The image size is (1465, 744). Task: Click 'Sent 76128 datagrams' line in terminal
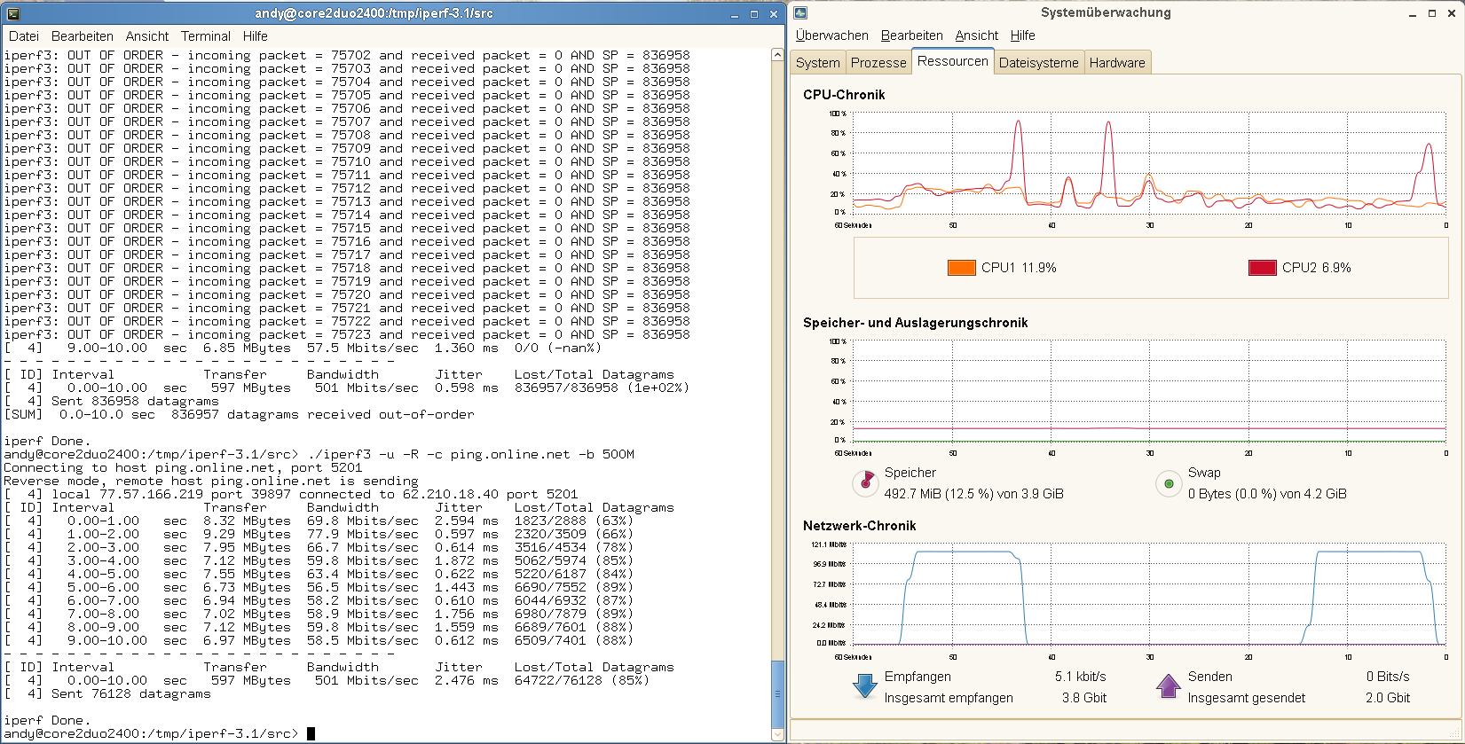coord(131,693)
